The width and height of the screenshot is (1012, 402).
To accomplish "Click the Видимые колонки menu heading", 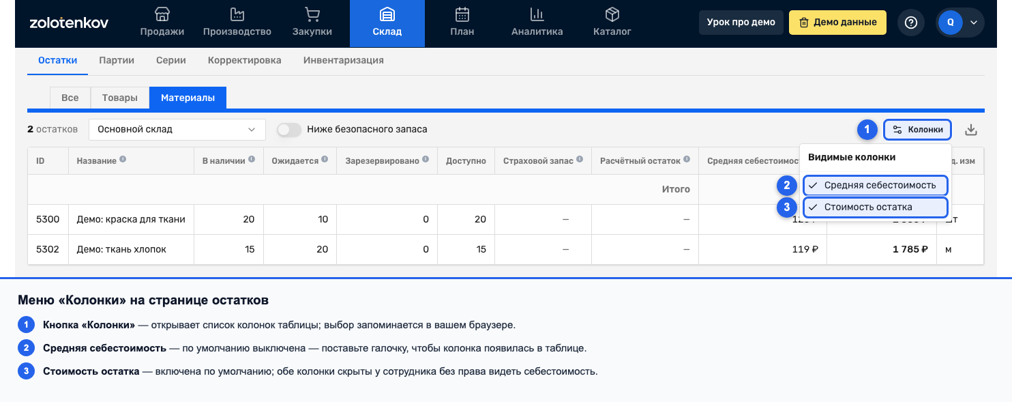I will 852,157.
